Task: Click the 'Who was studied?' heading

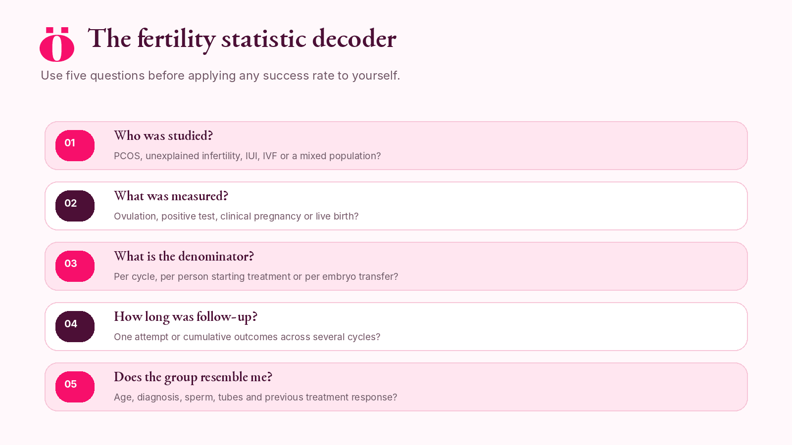Action: point(163,135)
